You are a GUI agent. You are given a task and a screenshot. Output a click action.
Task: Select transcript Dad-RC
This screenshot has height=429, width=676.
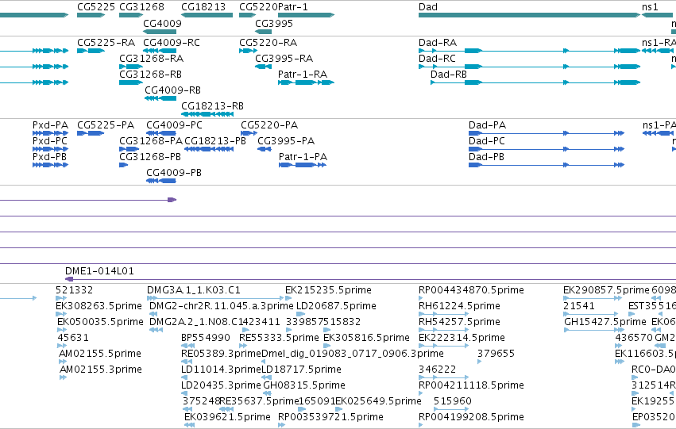[x=529, y=67]
